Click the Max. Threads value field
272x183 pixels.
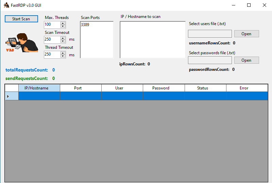[52, 24]
